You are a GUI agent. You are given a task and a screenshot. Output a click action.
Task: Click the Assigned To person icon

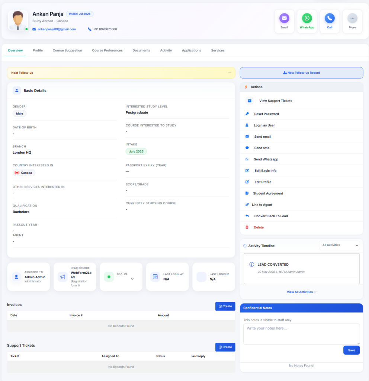pos(16,277)
